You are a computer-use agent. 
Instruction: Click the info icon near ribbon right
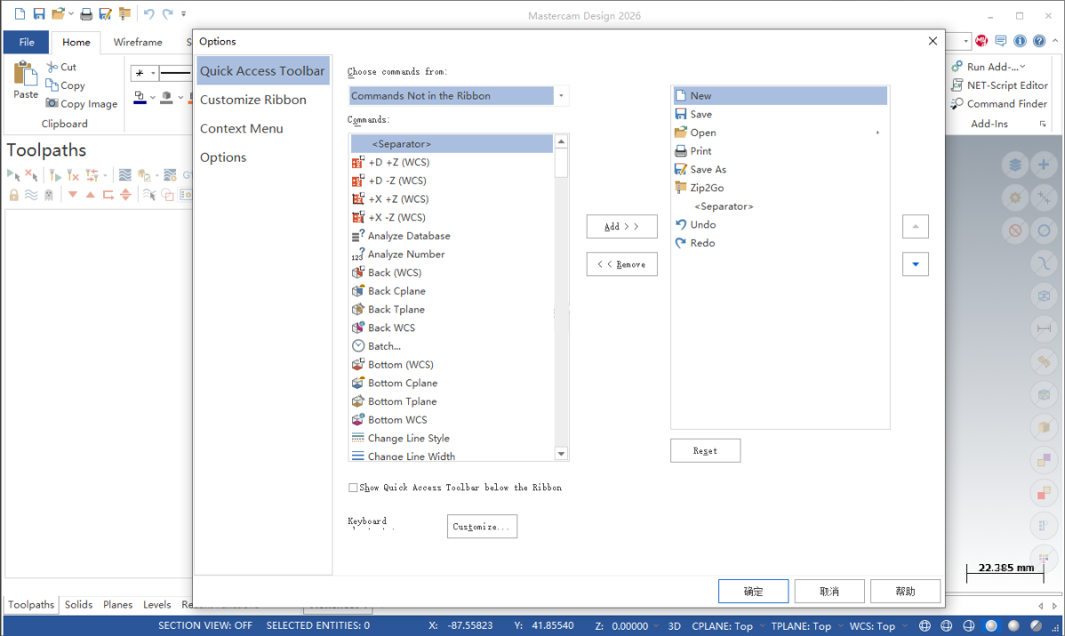click(x=1020, y=42)
